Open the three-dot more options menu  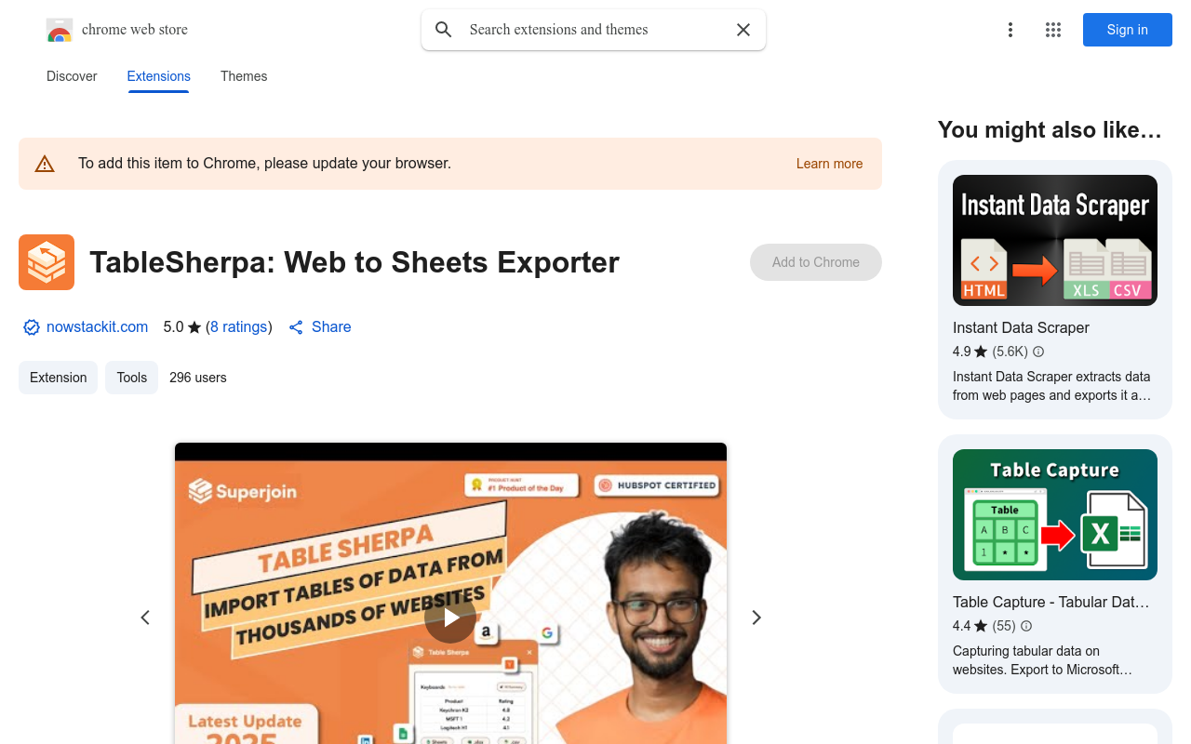1010,30
